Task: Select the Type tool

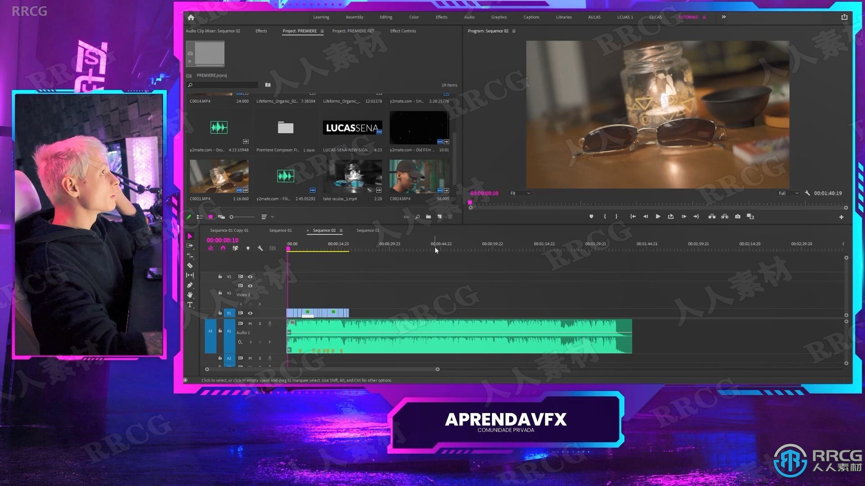Action: coord(190,305)
